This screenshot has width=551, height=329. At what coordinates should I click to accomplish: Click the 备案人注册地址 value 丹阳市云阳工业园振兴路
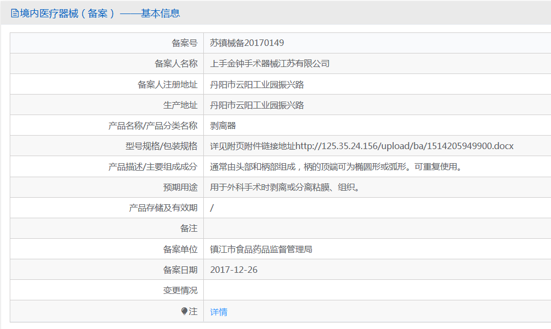point(257,85)
